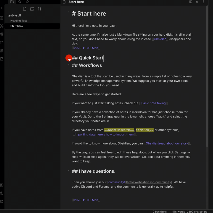Click the Here are a few ways line
213x213 pixels.
pyautogui.click(x=97, y=94)
